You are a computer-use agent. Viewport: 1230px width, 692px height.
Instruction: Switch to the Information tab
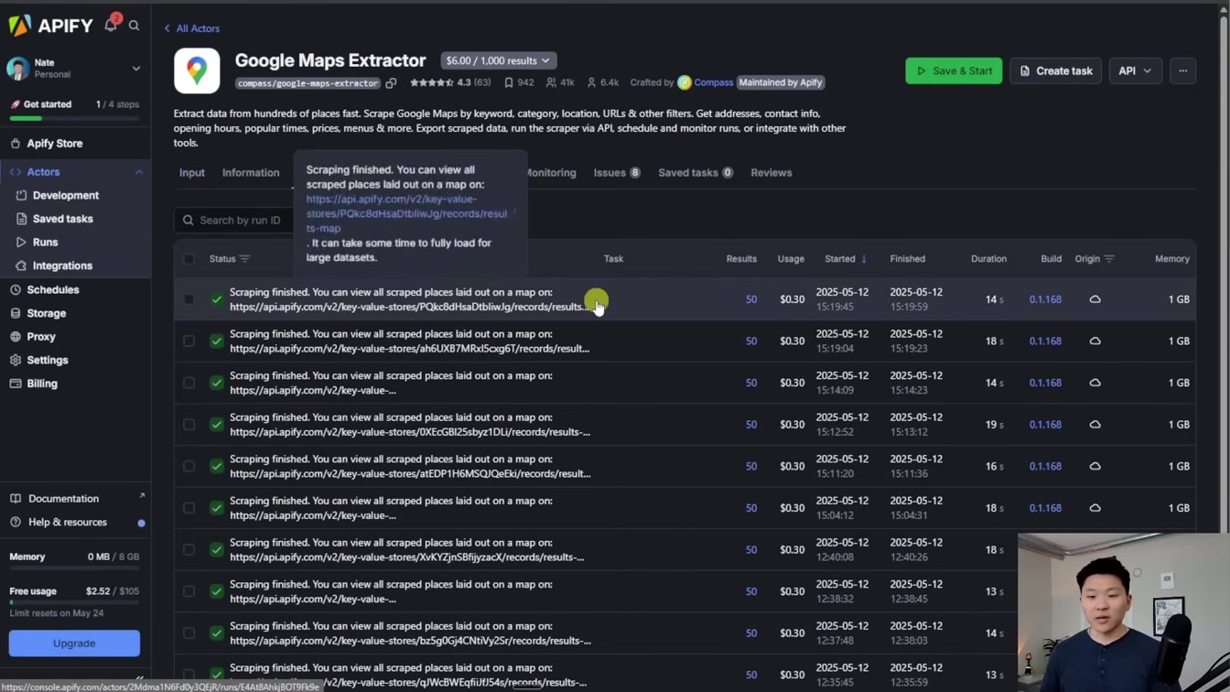click(251, 173)
